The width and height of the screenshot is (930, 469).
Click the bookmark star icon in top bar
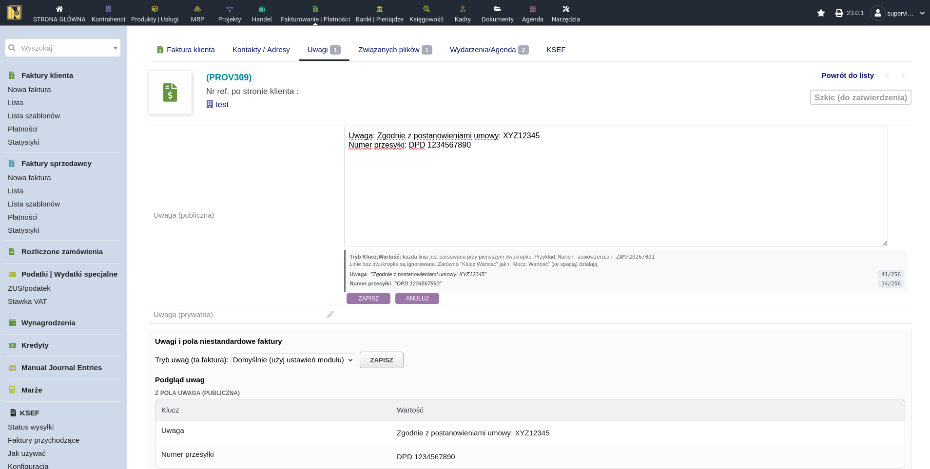[821, 13]
